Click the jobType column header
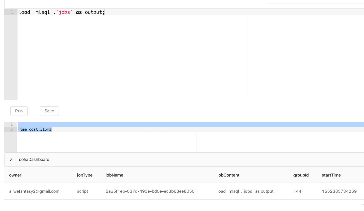Viewport: 364px width, 211px height. (x=85, y=175)
